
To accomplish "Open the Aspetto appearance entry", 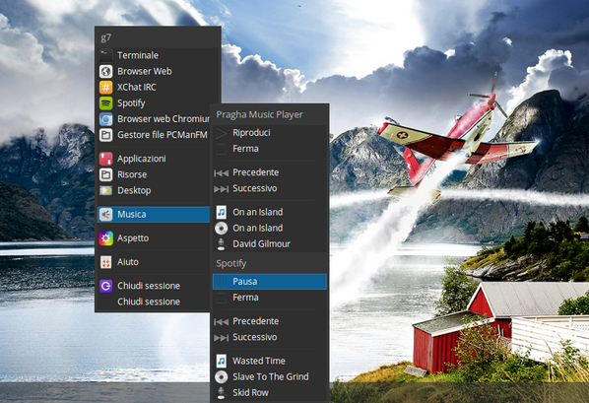I will (x=154, y=238).
